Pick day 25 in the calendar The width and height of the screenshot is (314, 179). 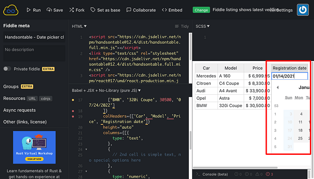point(300,138)
